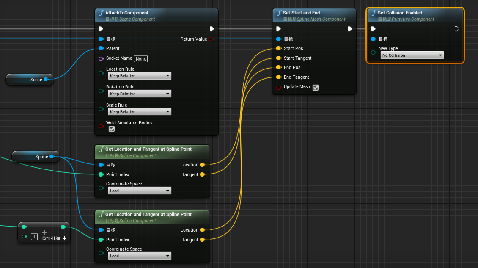
Task: Click the Parent input pin on AttachToComponent
Action: point(101,49)
